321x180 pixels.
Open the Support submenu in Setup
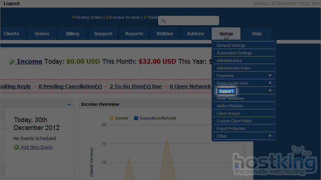pyautogui.click(x=226, y=91)
